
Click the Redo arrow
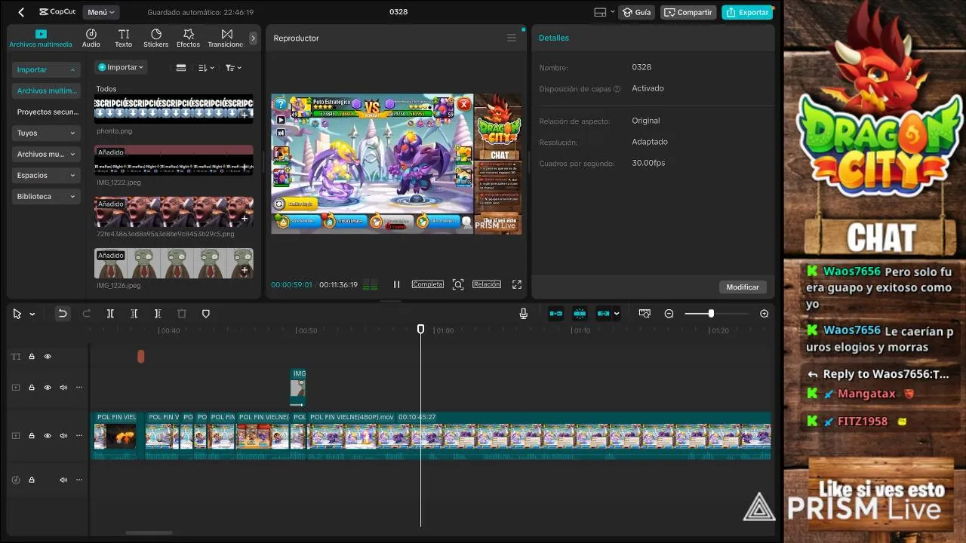click(x=86, y=314)
